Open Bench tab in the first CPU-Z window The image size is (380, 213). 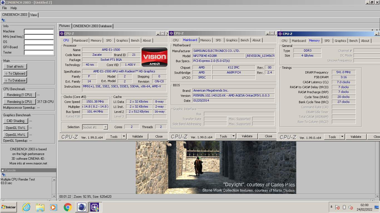click(135, 40)
